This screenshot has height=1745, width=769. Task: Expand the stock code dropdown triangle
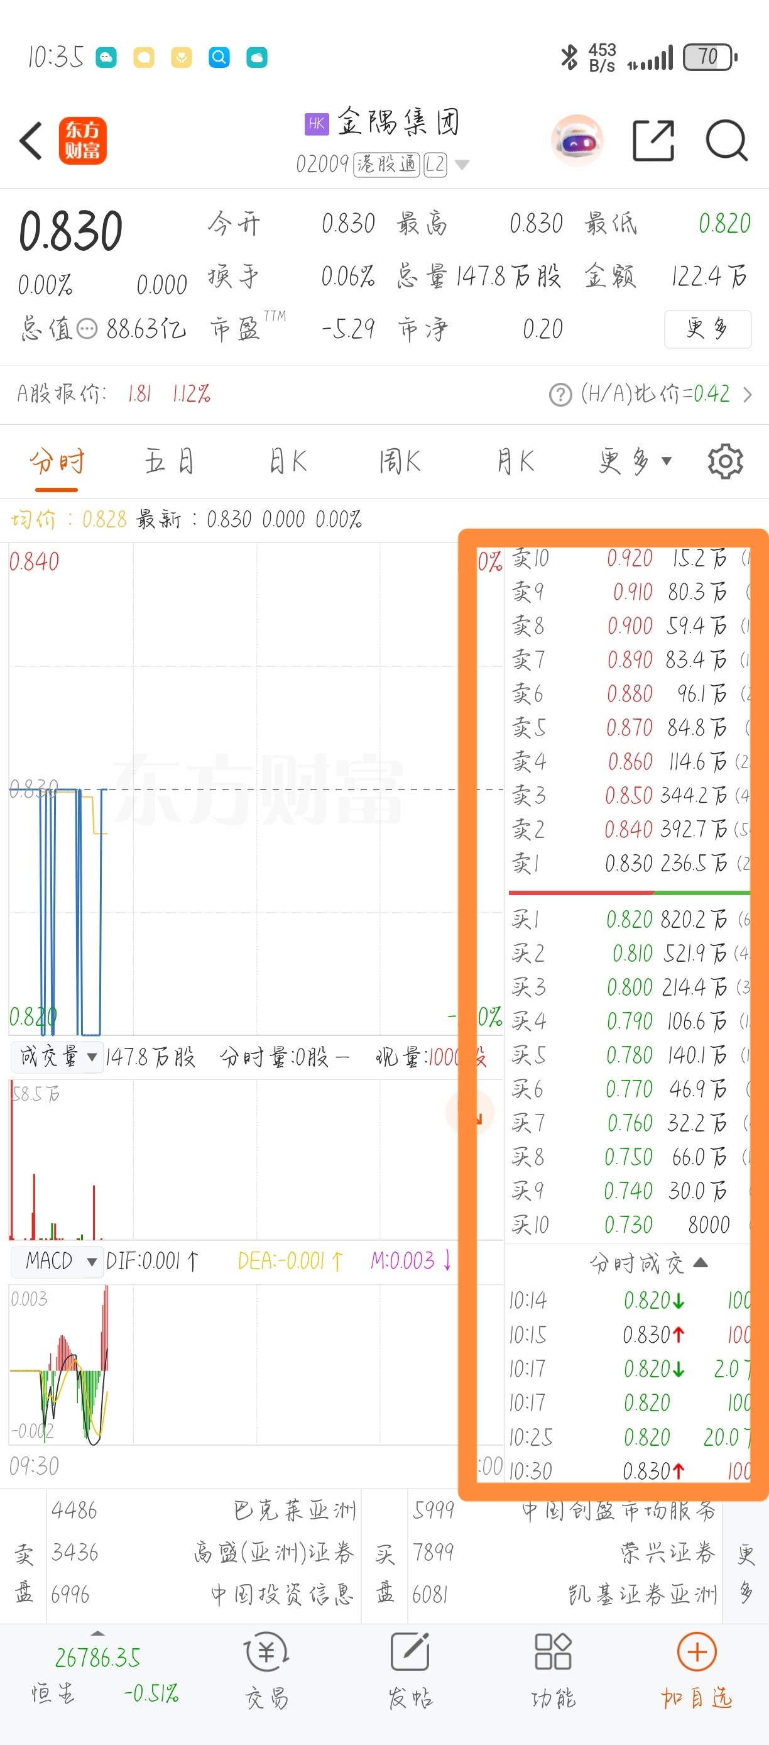[462, 165]
